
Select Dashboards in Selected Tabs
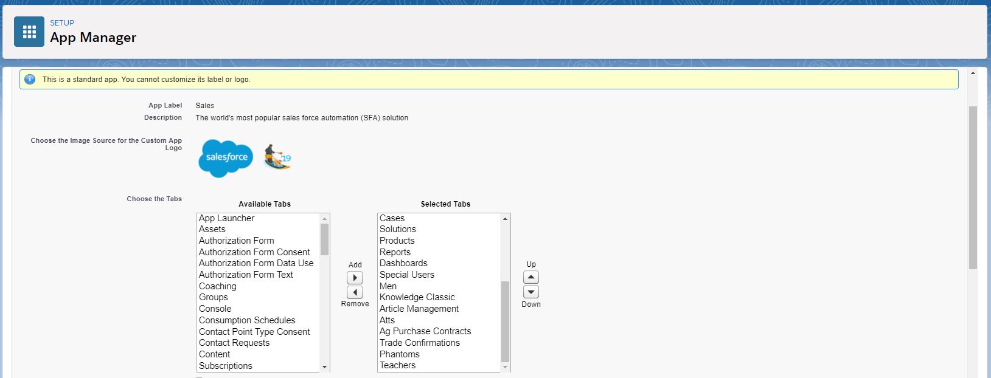439,263
